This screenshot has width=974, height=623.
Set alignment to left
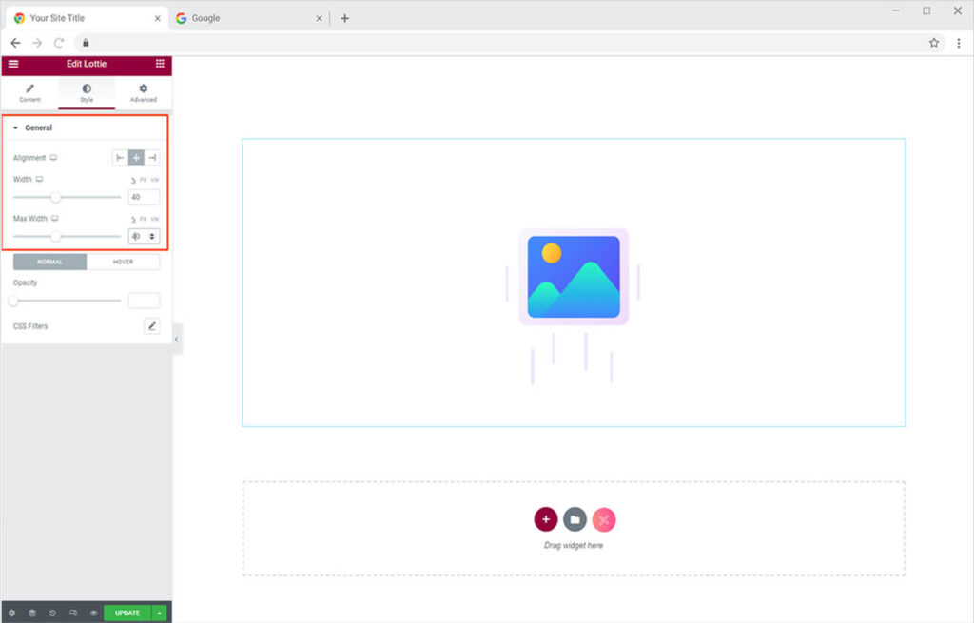(x=120, y=158)
